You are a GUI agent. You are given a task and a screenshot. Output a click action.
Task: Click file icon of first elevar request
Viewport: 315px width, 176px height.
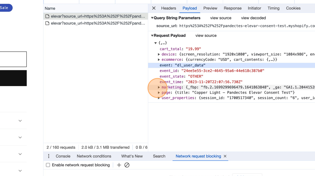(47, 16)
